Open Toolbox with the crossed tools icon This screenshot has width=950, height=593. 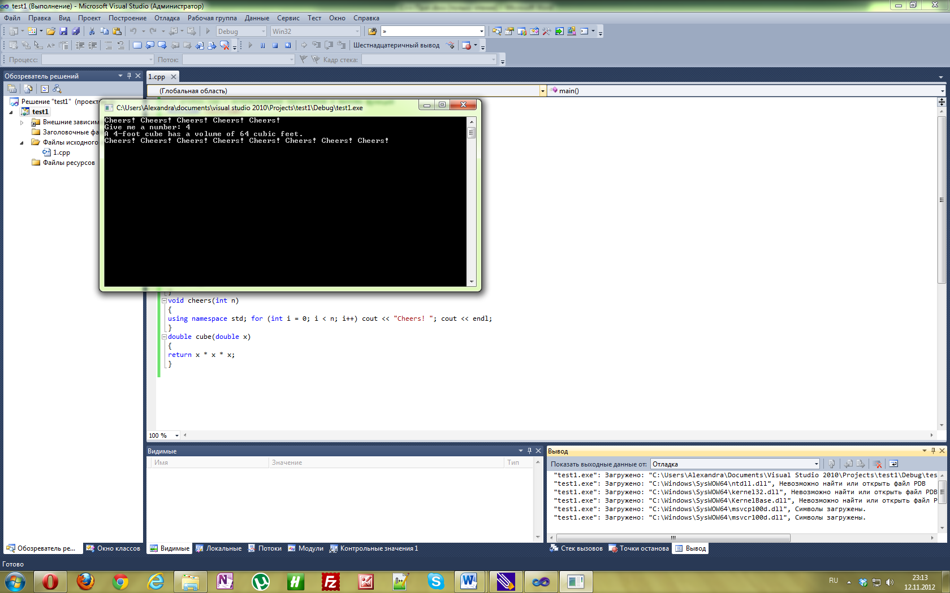pyautogui.click(x=547, y=31)
